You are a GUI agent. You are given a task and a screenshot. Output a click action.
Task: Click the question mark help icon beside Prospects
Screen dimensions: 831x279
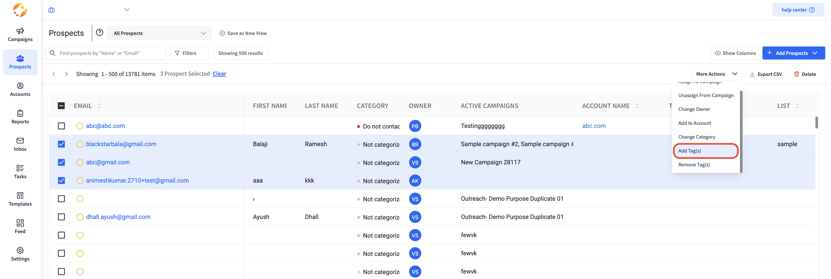tap(99, 33)
